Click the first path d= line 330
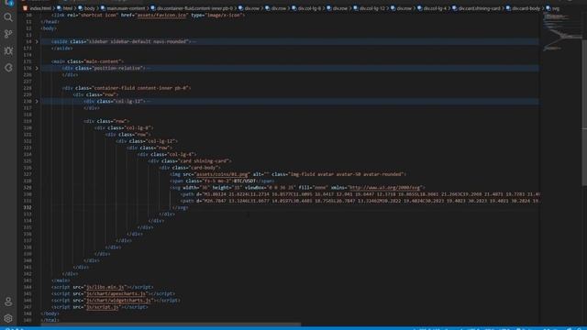 point(360,194)
